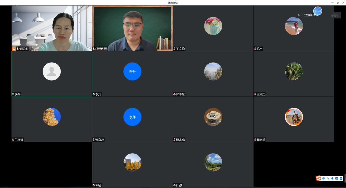
Task: Toggle Chinese/English mode on the Sogou bar
Action: coord(324,178)
